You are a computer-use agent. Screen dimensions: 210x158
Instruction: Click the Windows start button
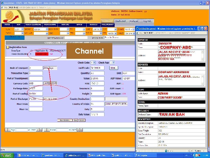coord(7,155)
